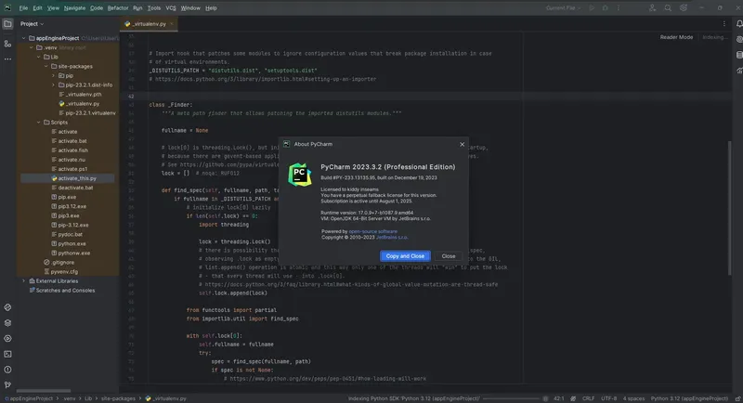Collapse the Lib folder
Viewport: 743px width, 403px height.
pyautogui.click(x=39, y=57)
